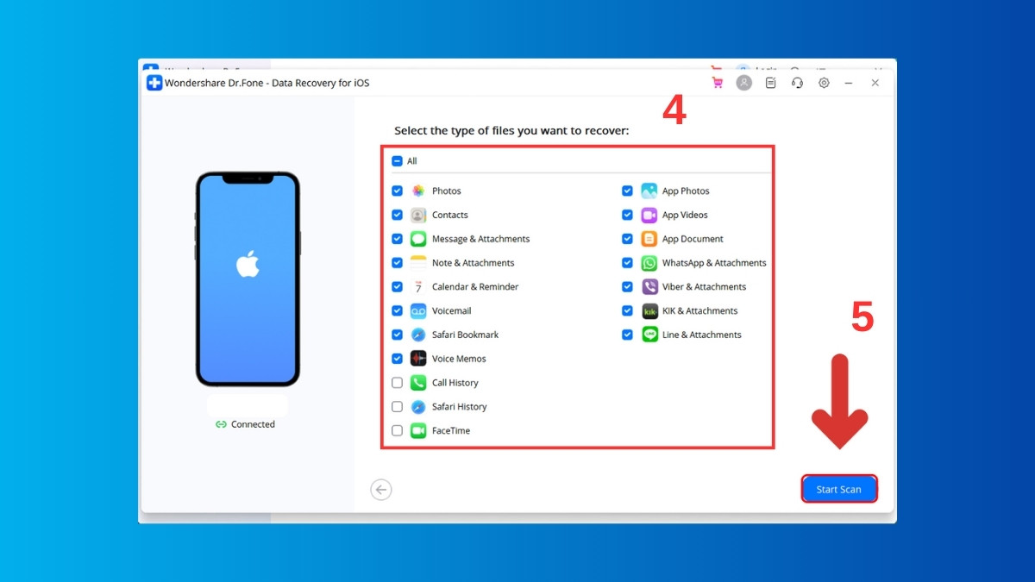Close the Dr.Fone Data Recovery window
1035x582 pixels.
[x=875, y=83]
